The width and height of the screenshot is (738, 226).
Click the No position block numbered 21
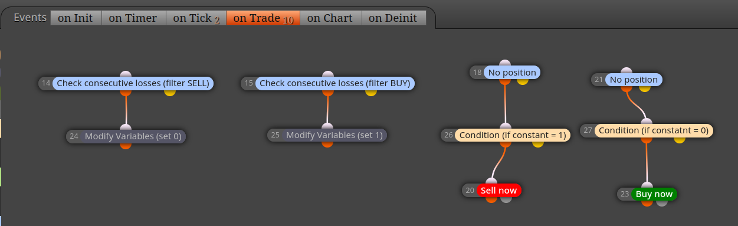(634, 79)
